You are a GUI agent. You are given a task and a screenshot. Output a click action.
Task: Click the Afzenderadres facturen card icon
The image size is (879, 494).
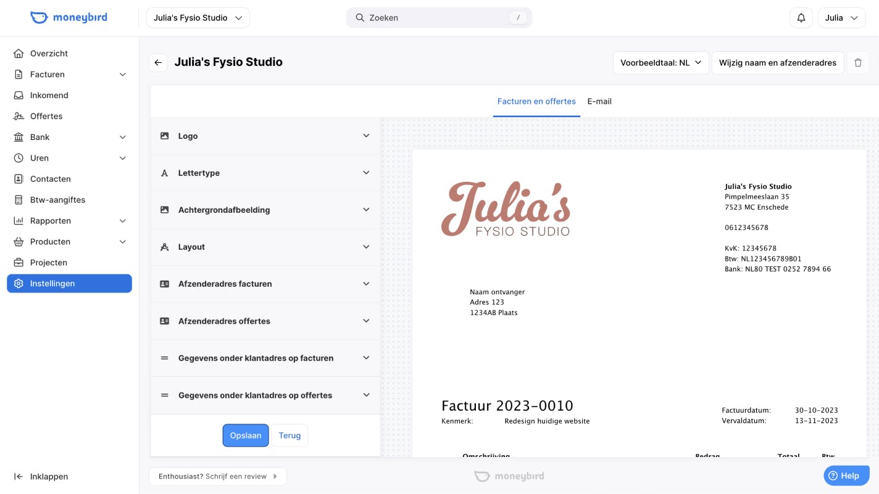tap(165, 284)
